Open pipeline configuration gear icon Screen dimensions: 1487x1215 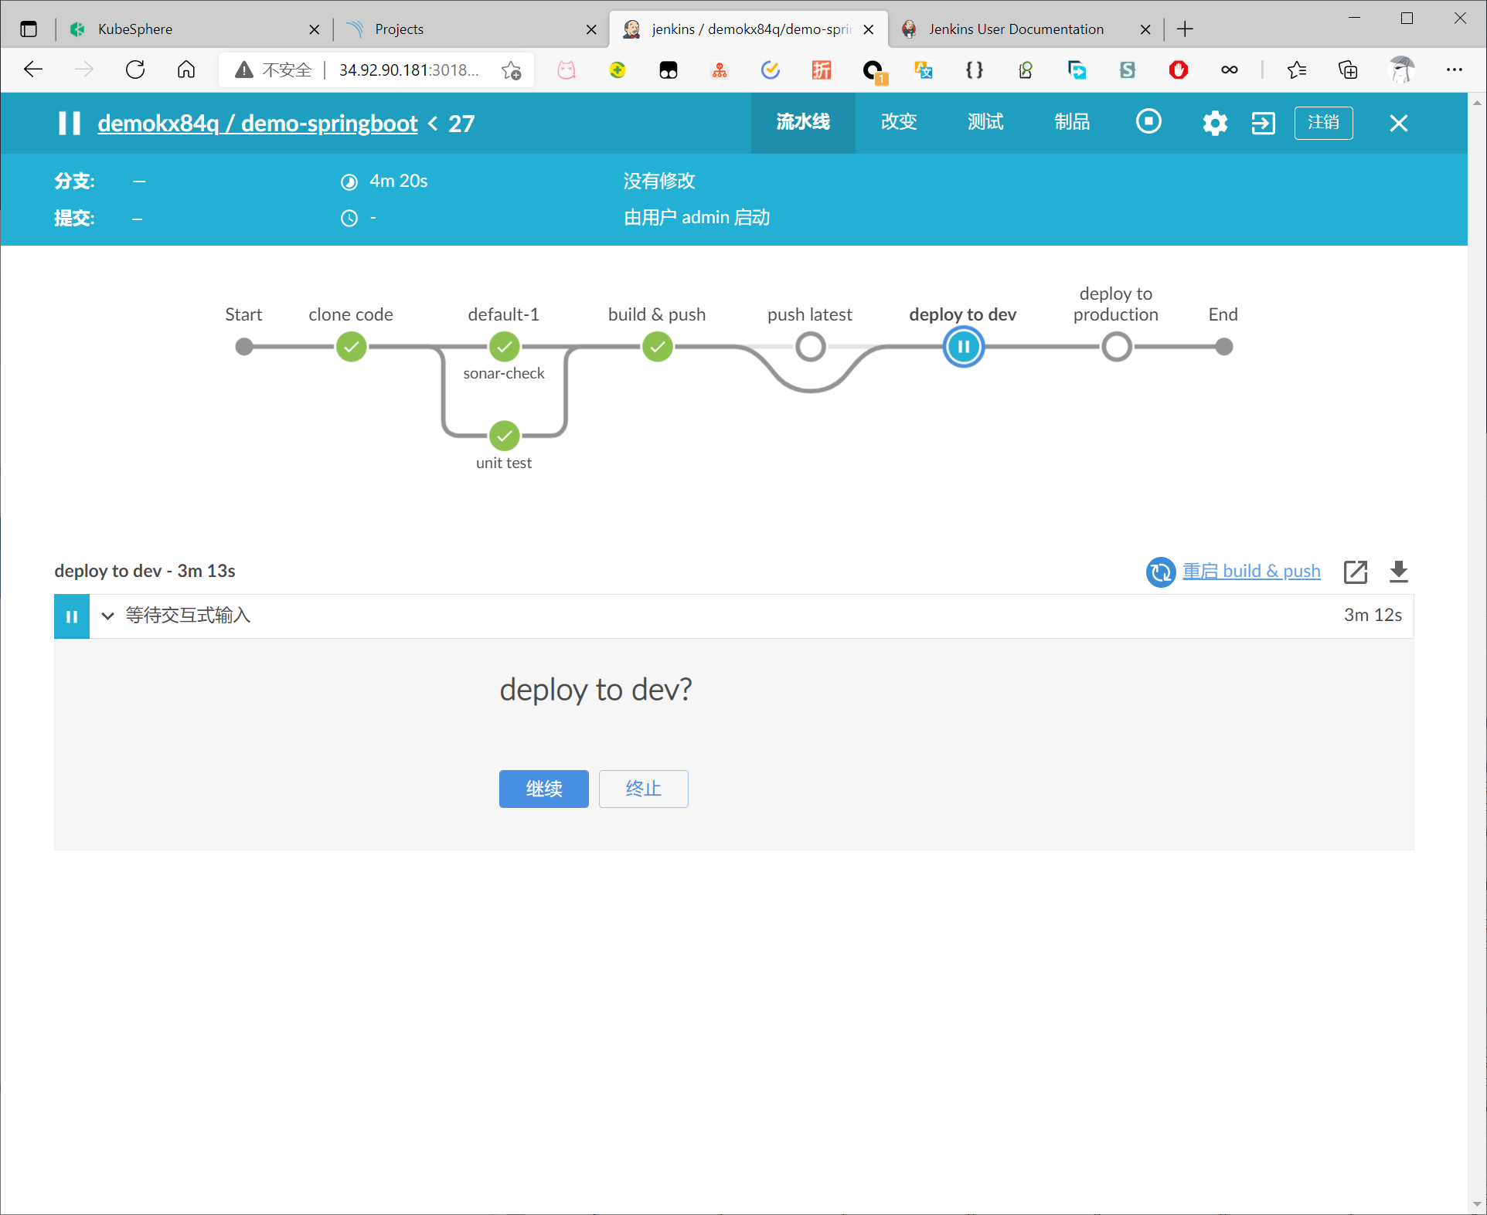click(x=1214, y=123)
